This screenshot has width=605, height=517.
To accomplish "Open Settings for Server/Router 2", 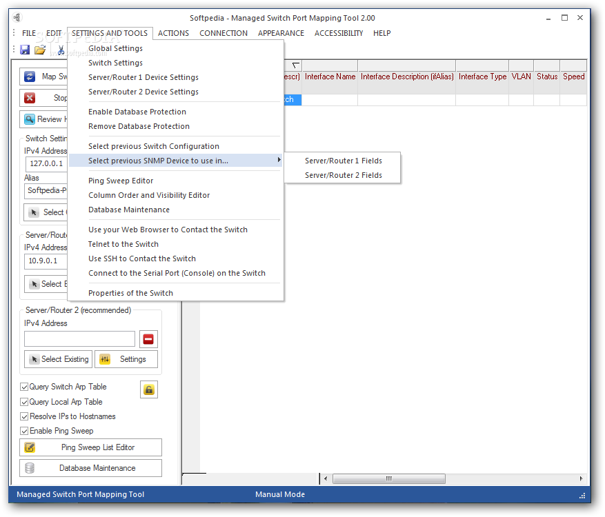I will tap(126, 359).
